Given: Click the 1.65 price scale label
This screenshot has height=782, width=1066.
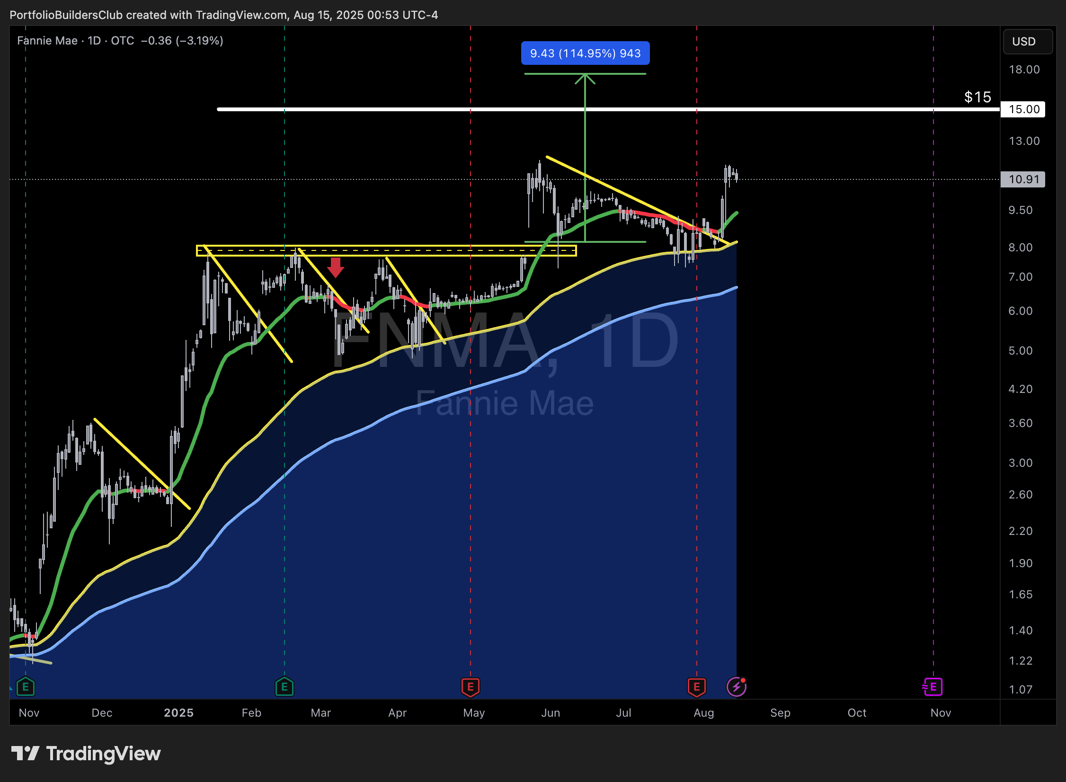Looking at the screenshot, I should [x=1021, y=595].
